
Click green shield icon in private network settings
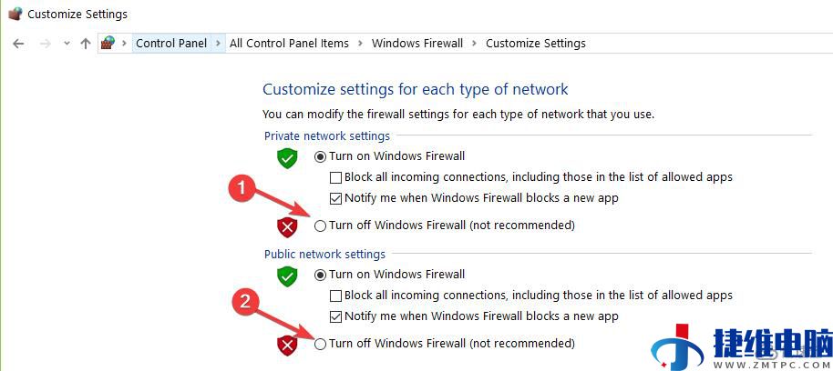point(287,158)
